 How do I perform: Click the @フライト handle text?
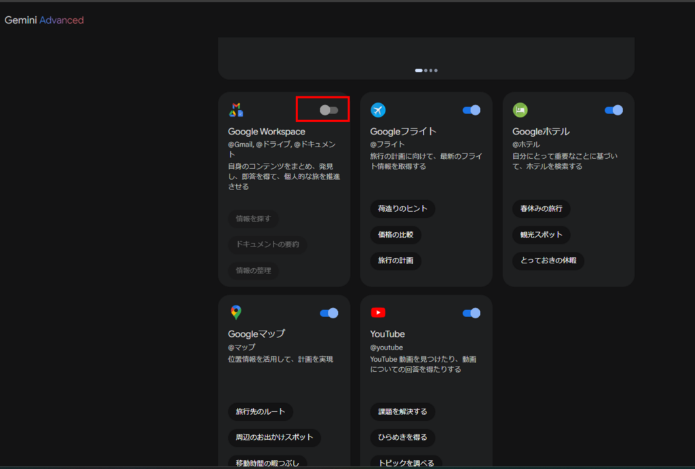pos(388,144)
